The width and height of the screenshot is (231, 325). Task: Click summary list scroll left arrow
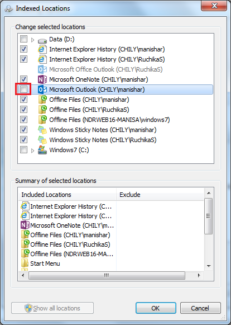23,275
